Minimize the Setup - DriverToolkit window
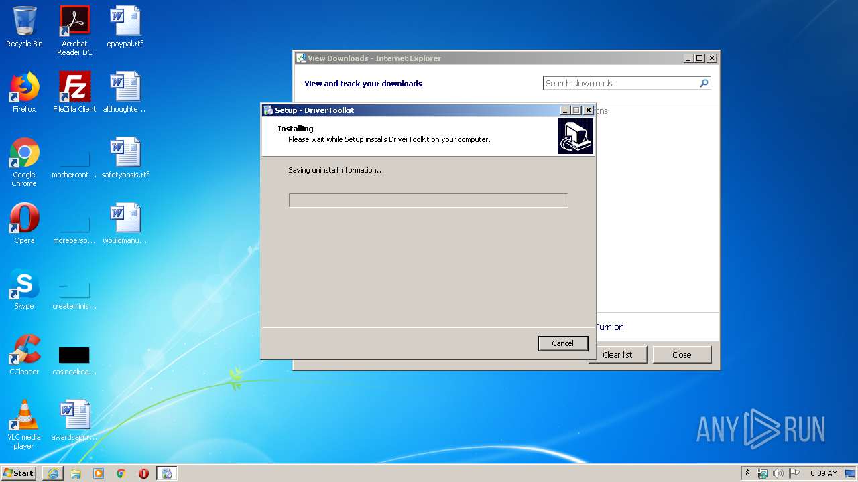Image resolution: width=858 pixels, height=482 pixels. 565,110
